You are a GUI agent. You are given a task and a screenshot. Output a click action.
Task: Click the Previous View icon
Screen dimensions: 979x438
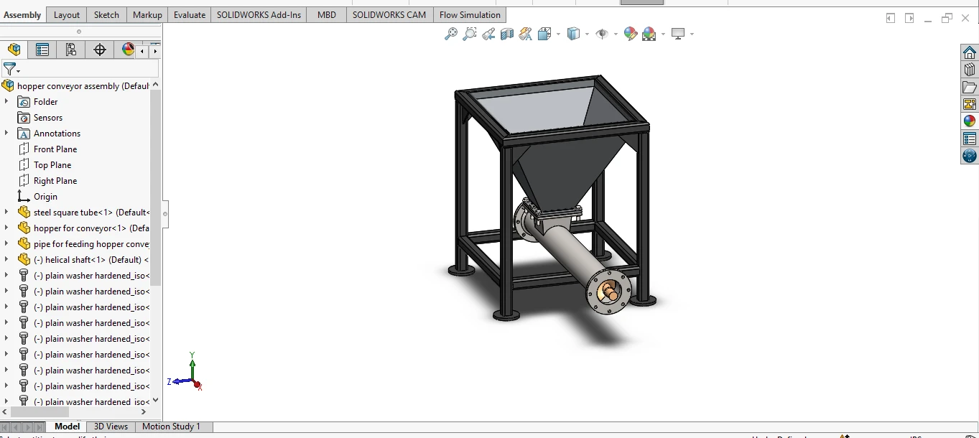488,34
